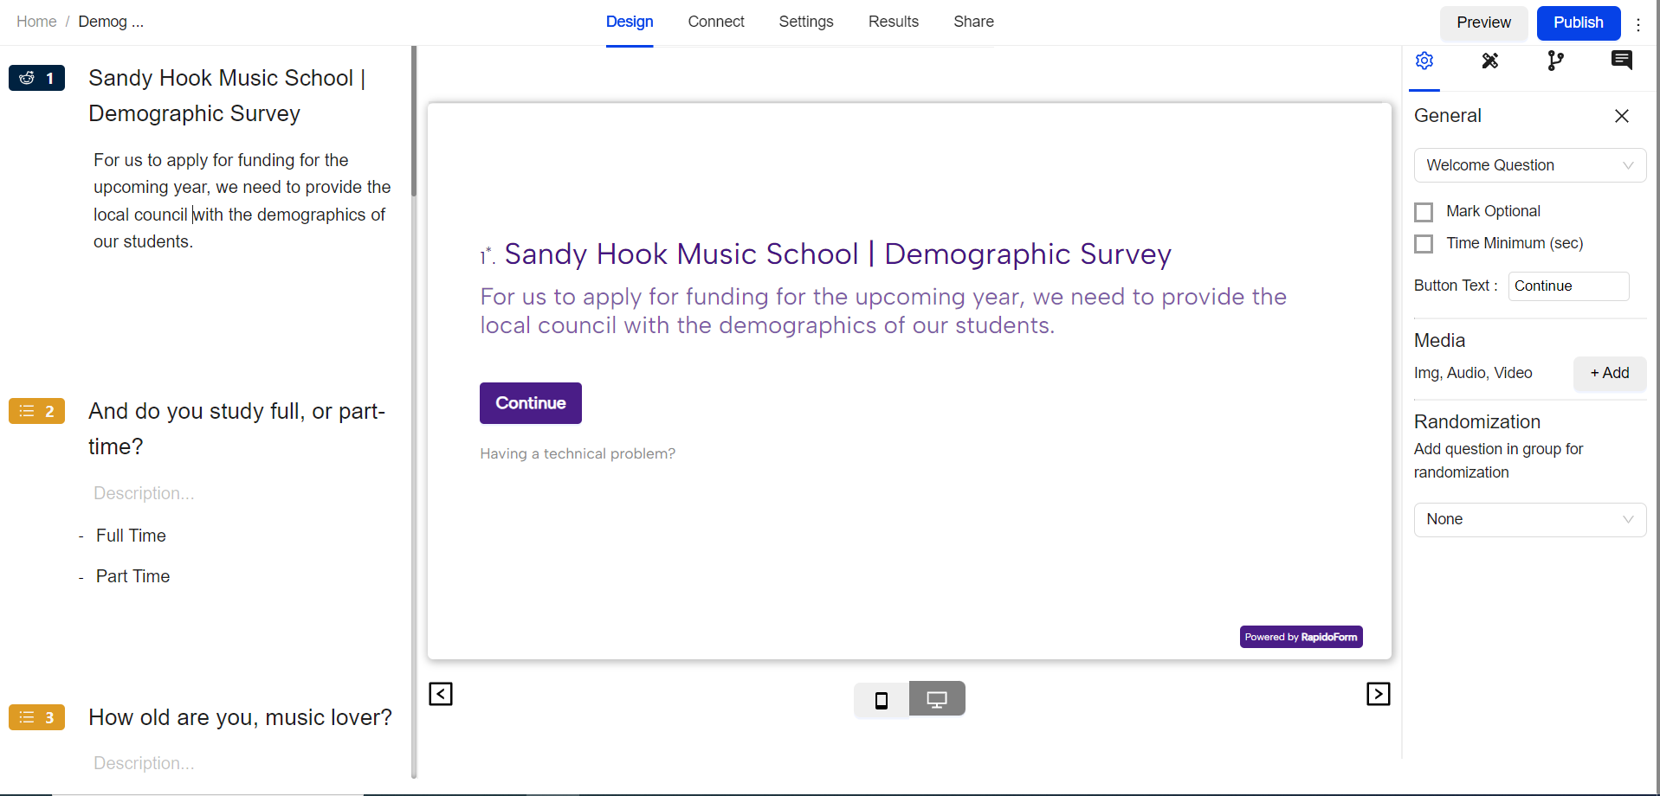The width and height of the screenshot is (1660, 796).
Task: Open the comments panel icon
Action: (x=1621, y=60)
